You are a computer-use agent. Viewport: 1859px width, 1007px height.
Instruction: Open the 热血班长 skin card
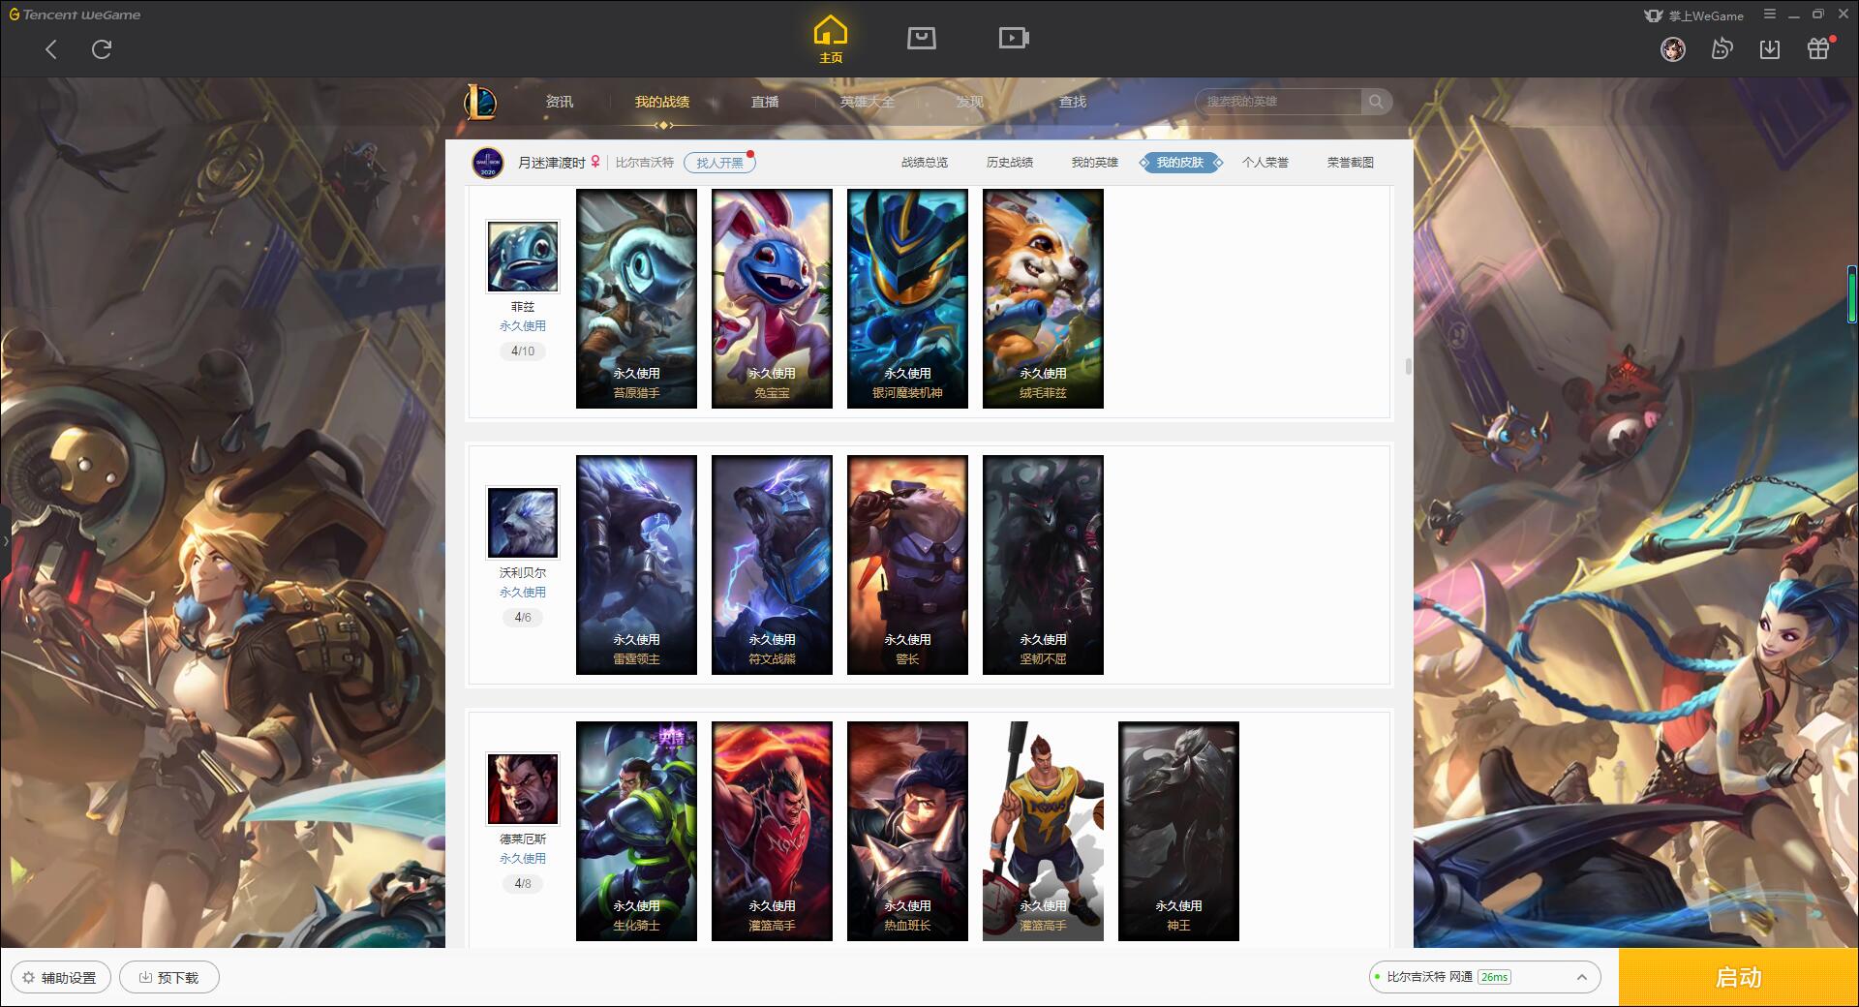tap(907, 831)
